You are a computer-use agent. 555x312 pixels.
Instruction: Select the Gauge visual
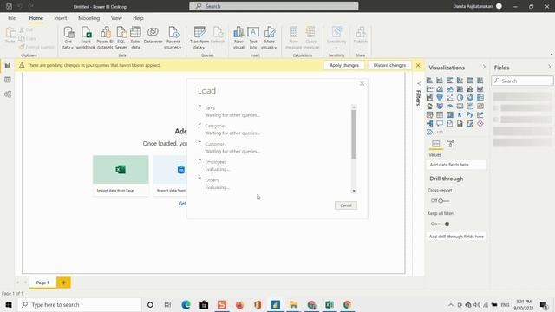449,106
